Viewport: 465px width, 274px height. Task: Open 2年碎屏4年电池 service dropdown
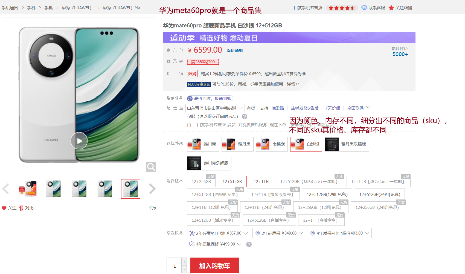pyautogui.click(x=219, y=233)
